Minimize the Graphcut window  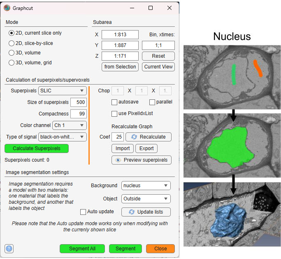pyautogui.click(x=132, y=8)
